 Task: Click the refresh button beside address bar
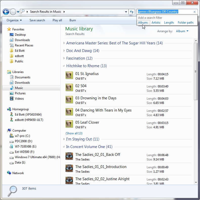click(131, 12)
